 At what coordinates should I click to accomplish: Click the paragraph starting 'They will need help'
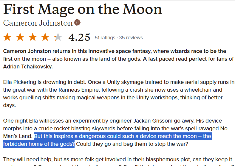pyautogui.click(x=118, y=161)
